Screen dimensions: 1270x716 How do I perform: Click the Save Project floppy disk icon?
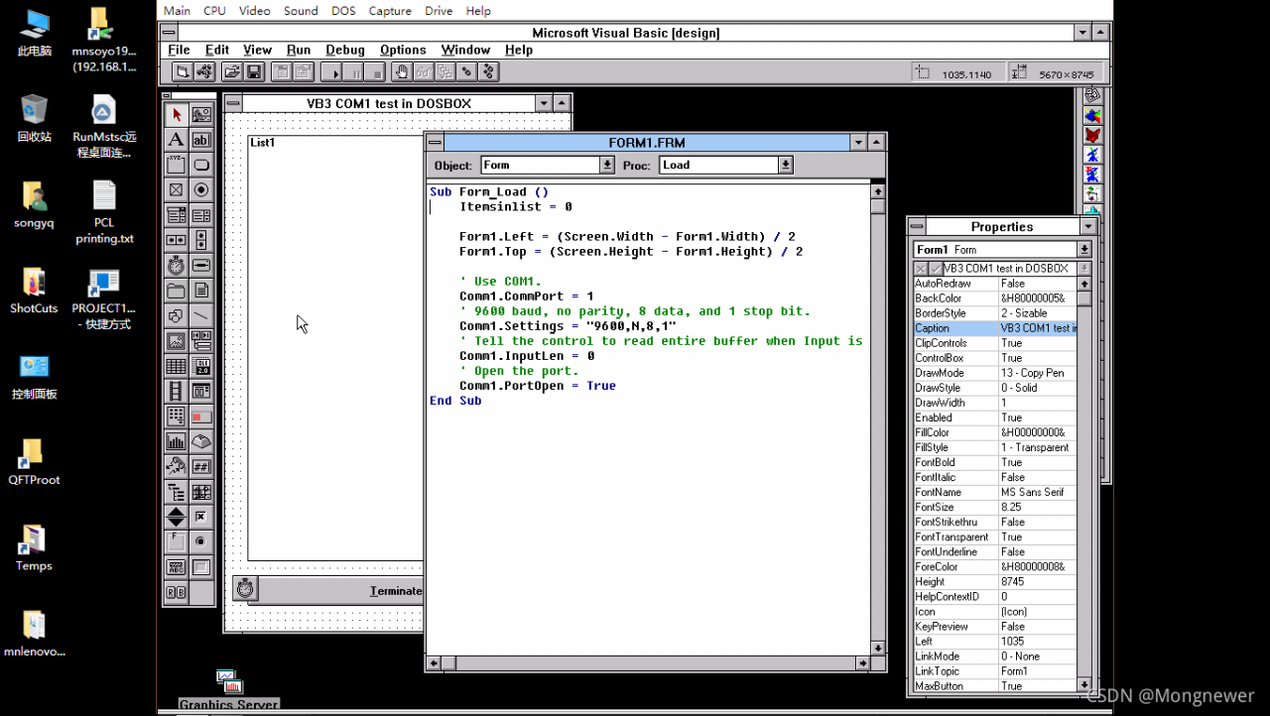pos(254,71)
